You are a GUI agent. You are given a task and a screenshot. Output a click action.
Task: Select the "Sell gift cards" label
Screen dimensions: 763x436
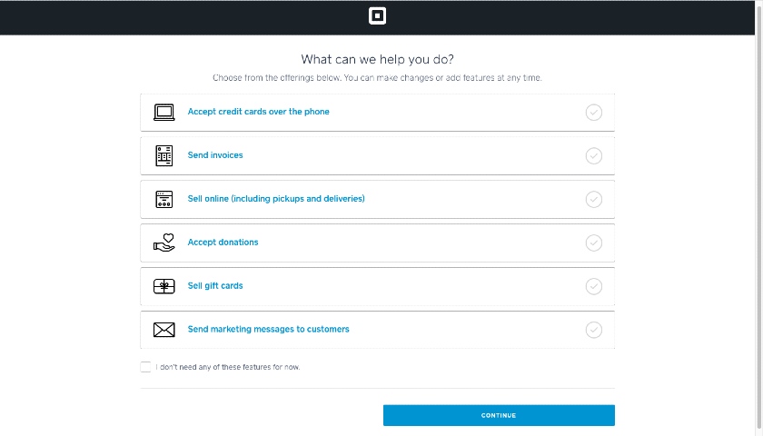click(215, 286)
